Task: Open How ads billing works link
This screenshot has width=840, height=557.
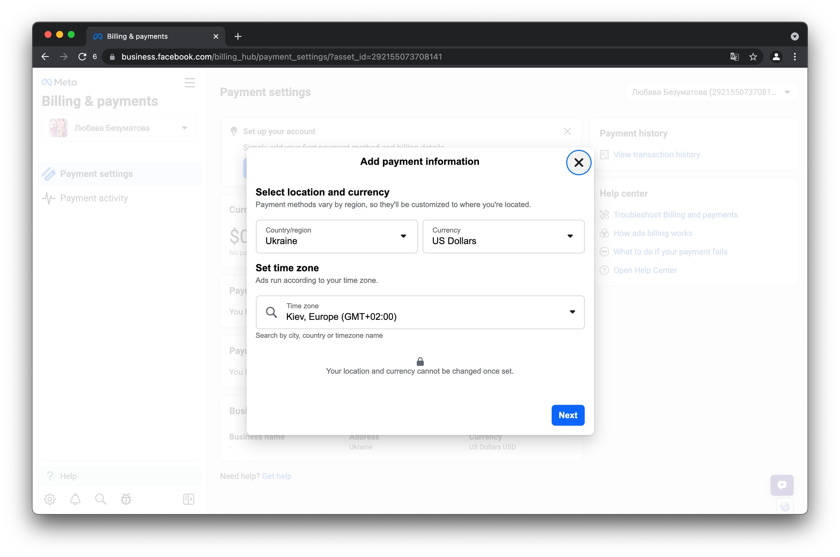Action: pyautogui.click(x=653, y=233)
